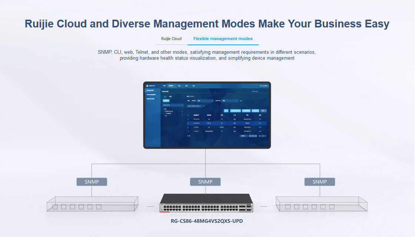
Task: Open the navigation menu with the caret in the top bar
Action: pos(174,86)
